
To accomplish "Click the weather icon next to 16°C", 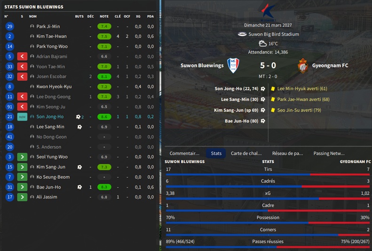I will [262, 44].
